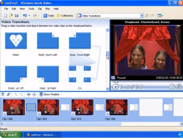Select the Checkerboard transition cell after Clip1 006
Screen dimensions: 183x139
31,107
